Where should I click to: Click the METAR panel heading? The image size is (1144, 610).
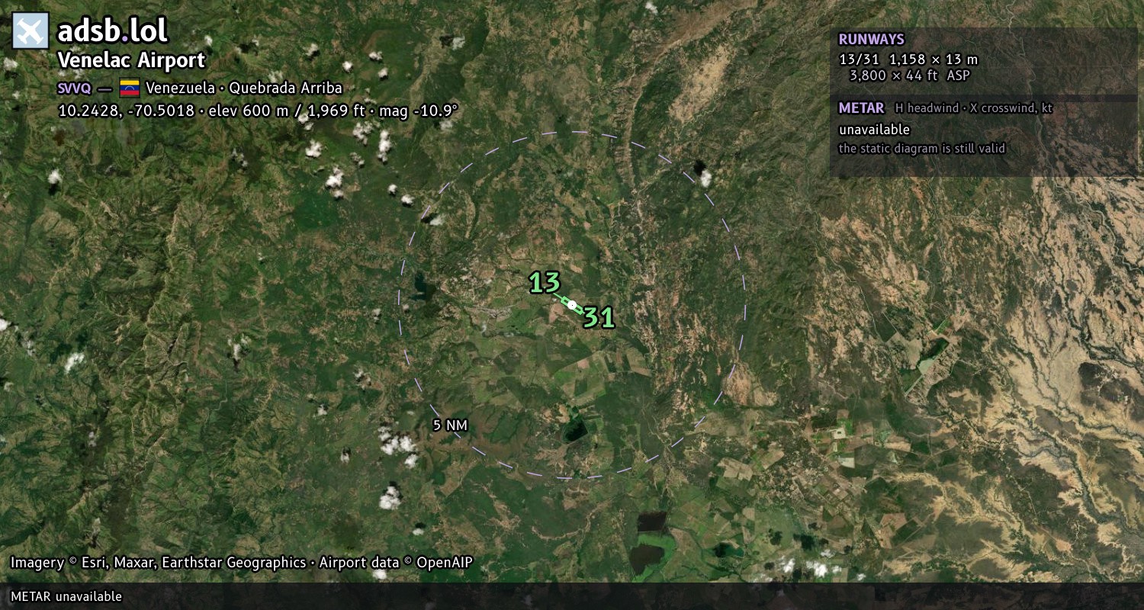pos(861,108)
